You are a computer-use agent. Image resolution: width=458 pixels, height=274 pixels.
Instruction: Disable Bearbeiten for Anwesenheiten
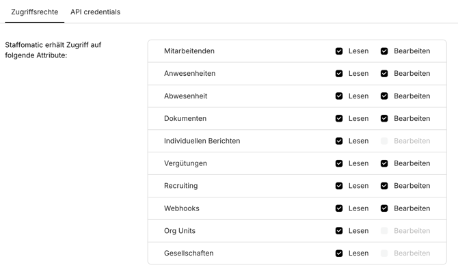point(384,74)
